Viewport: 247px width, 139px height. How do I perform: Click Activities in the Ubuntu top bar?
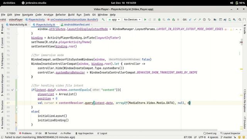click(x=9, y=3)
